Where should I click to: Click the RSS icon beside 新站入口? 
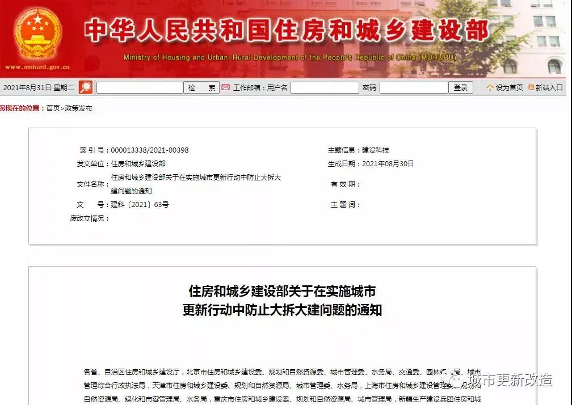pos(531,87)
